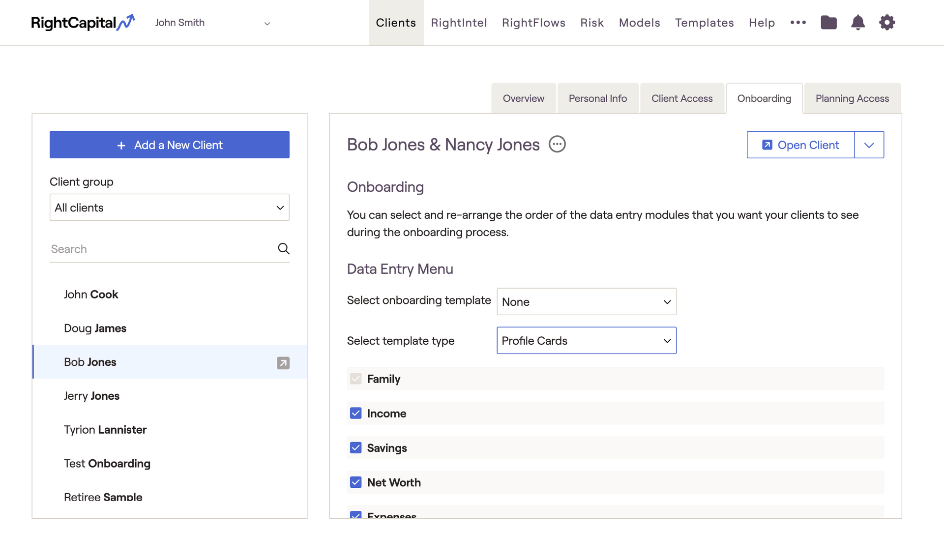Go to the Clients menu
Viewport: 944px width, 534px height.
point(396,23)
